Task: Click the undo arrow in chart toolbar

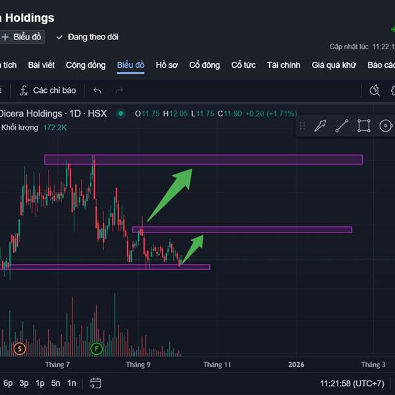Action: coord(97,90)
